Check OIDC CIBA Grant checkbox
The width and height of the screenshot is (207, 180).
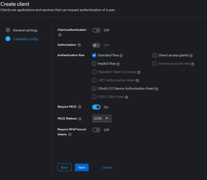coord(94,97)
